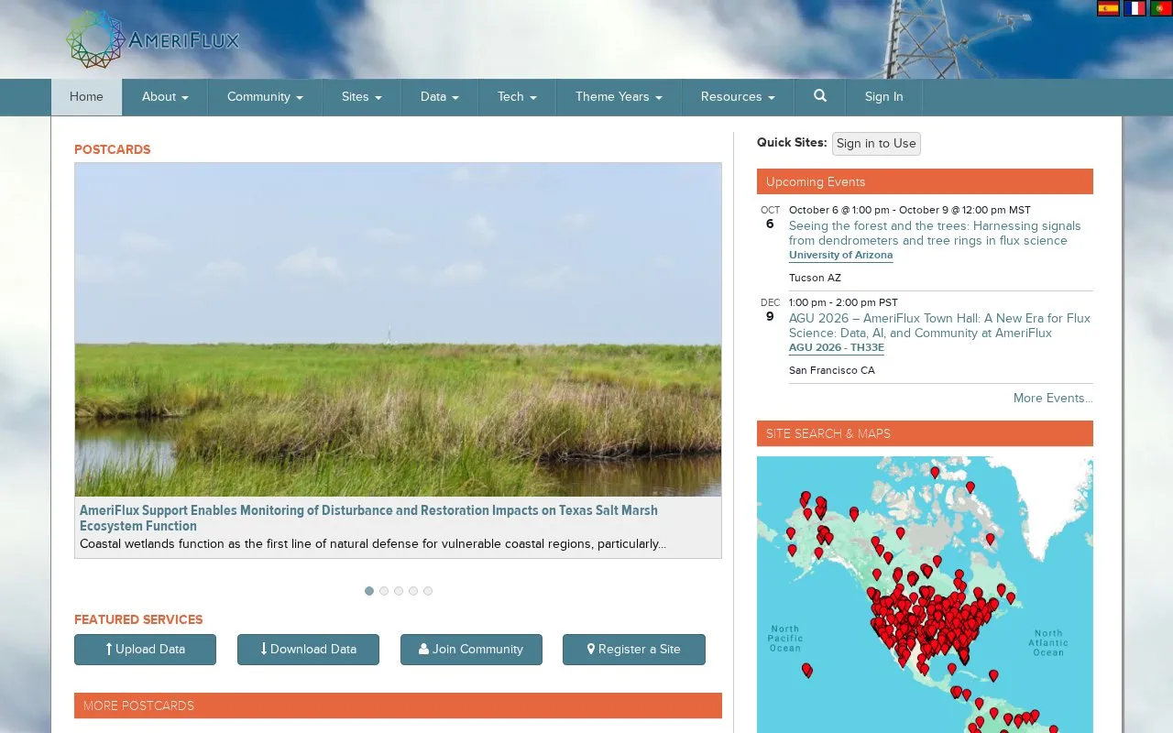Click the Tucson AZ location text
Viewport: 1173px width, 733px height.
[815, 278]
